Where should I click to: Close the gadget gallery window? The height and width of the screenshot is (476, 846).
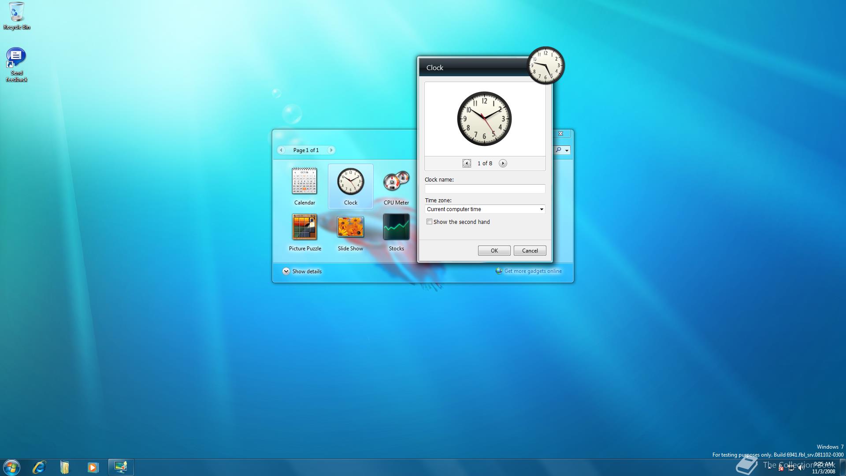(x=561, y=134)
